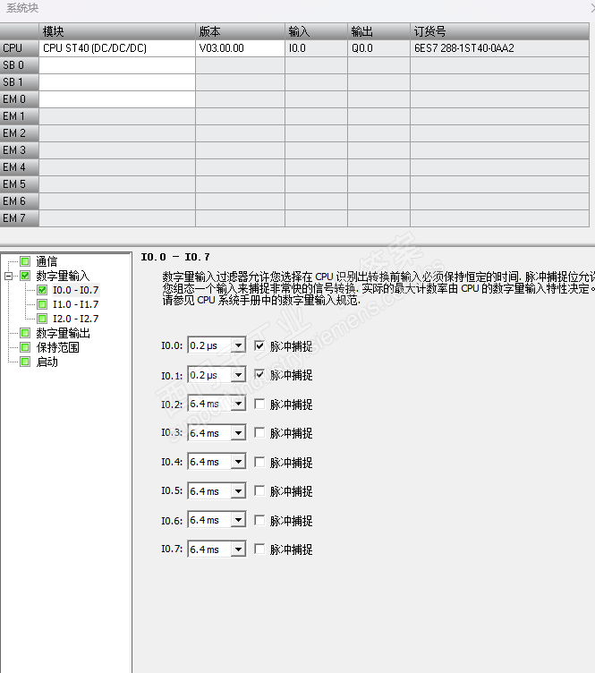This screenshot has height=673, width=595.
Task: Select the EM 5 row header
Action: tap(20, 184)
